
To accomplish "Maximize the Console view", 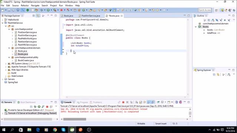I will tap(188, 102).
